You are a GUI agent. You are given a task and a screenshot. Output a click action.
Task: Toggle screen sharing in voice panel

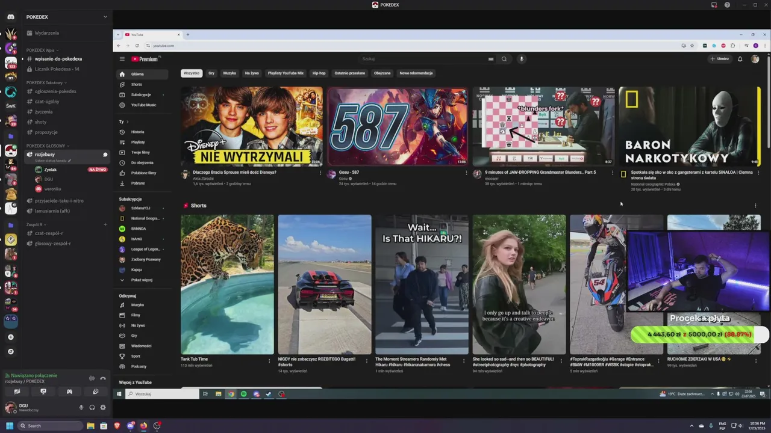pos(43,392)
